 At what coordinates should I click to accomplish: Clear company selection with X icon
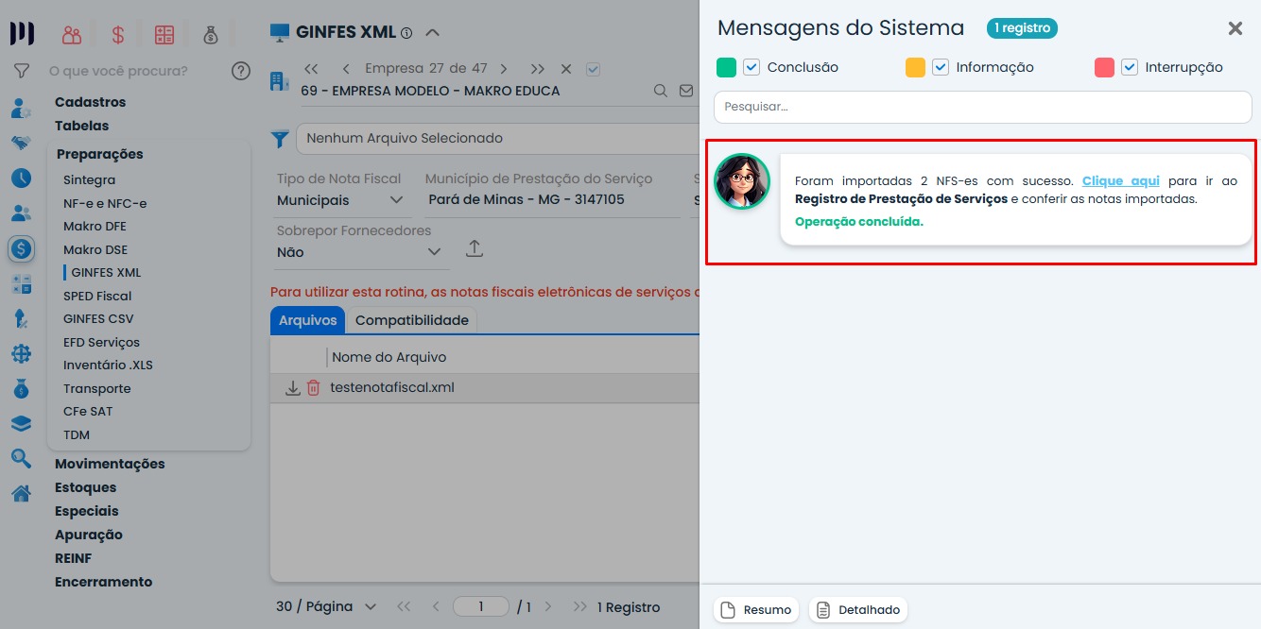(566, 69)
